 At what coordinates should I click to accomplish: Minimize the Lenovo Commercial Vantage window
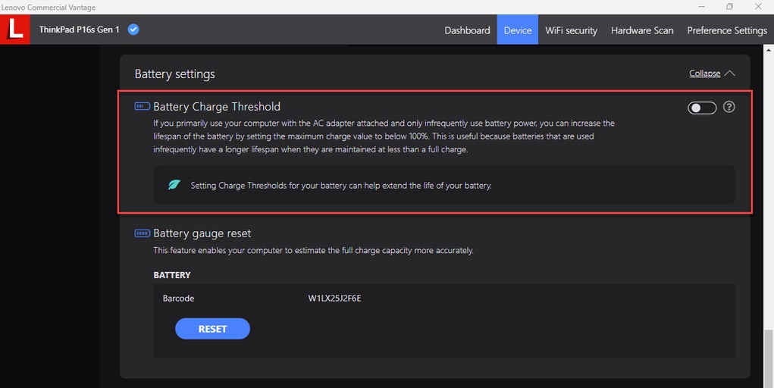(701, 6)
